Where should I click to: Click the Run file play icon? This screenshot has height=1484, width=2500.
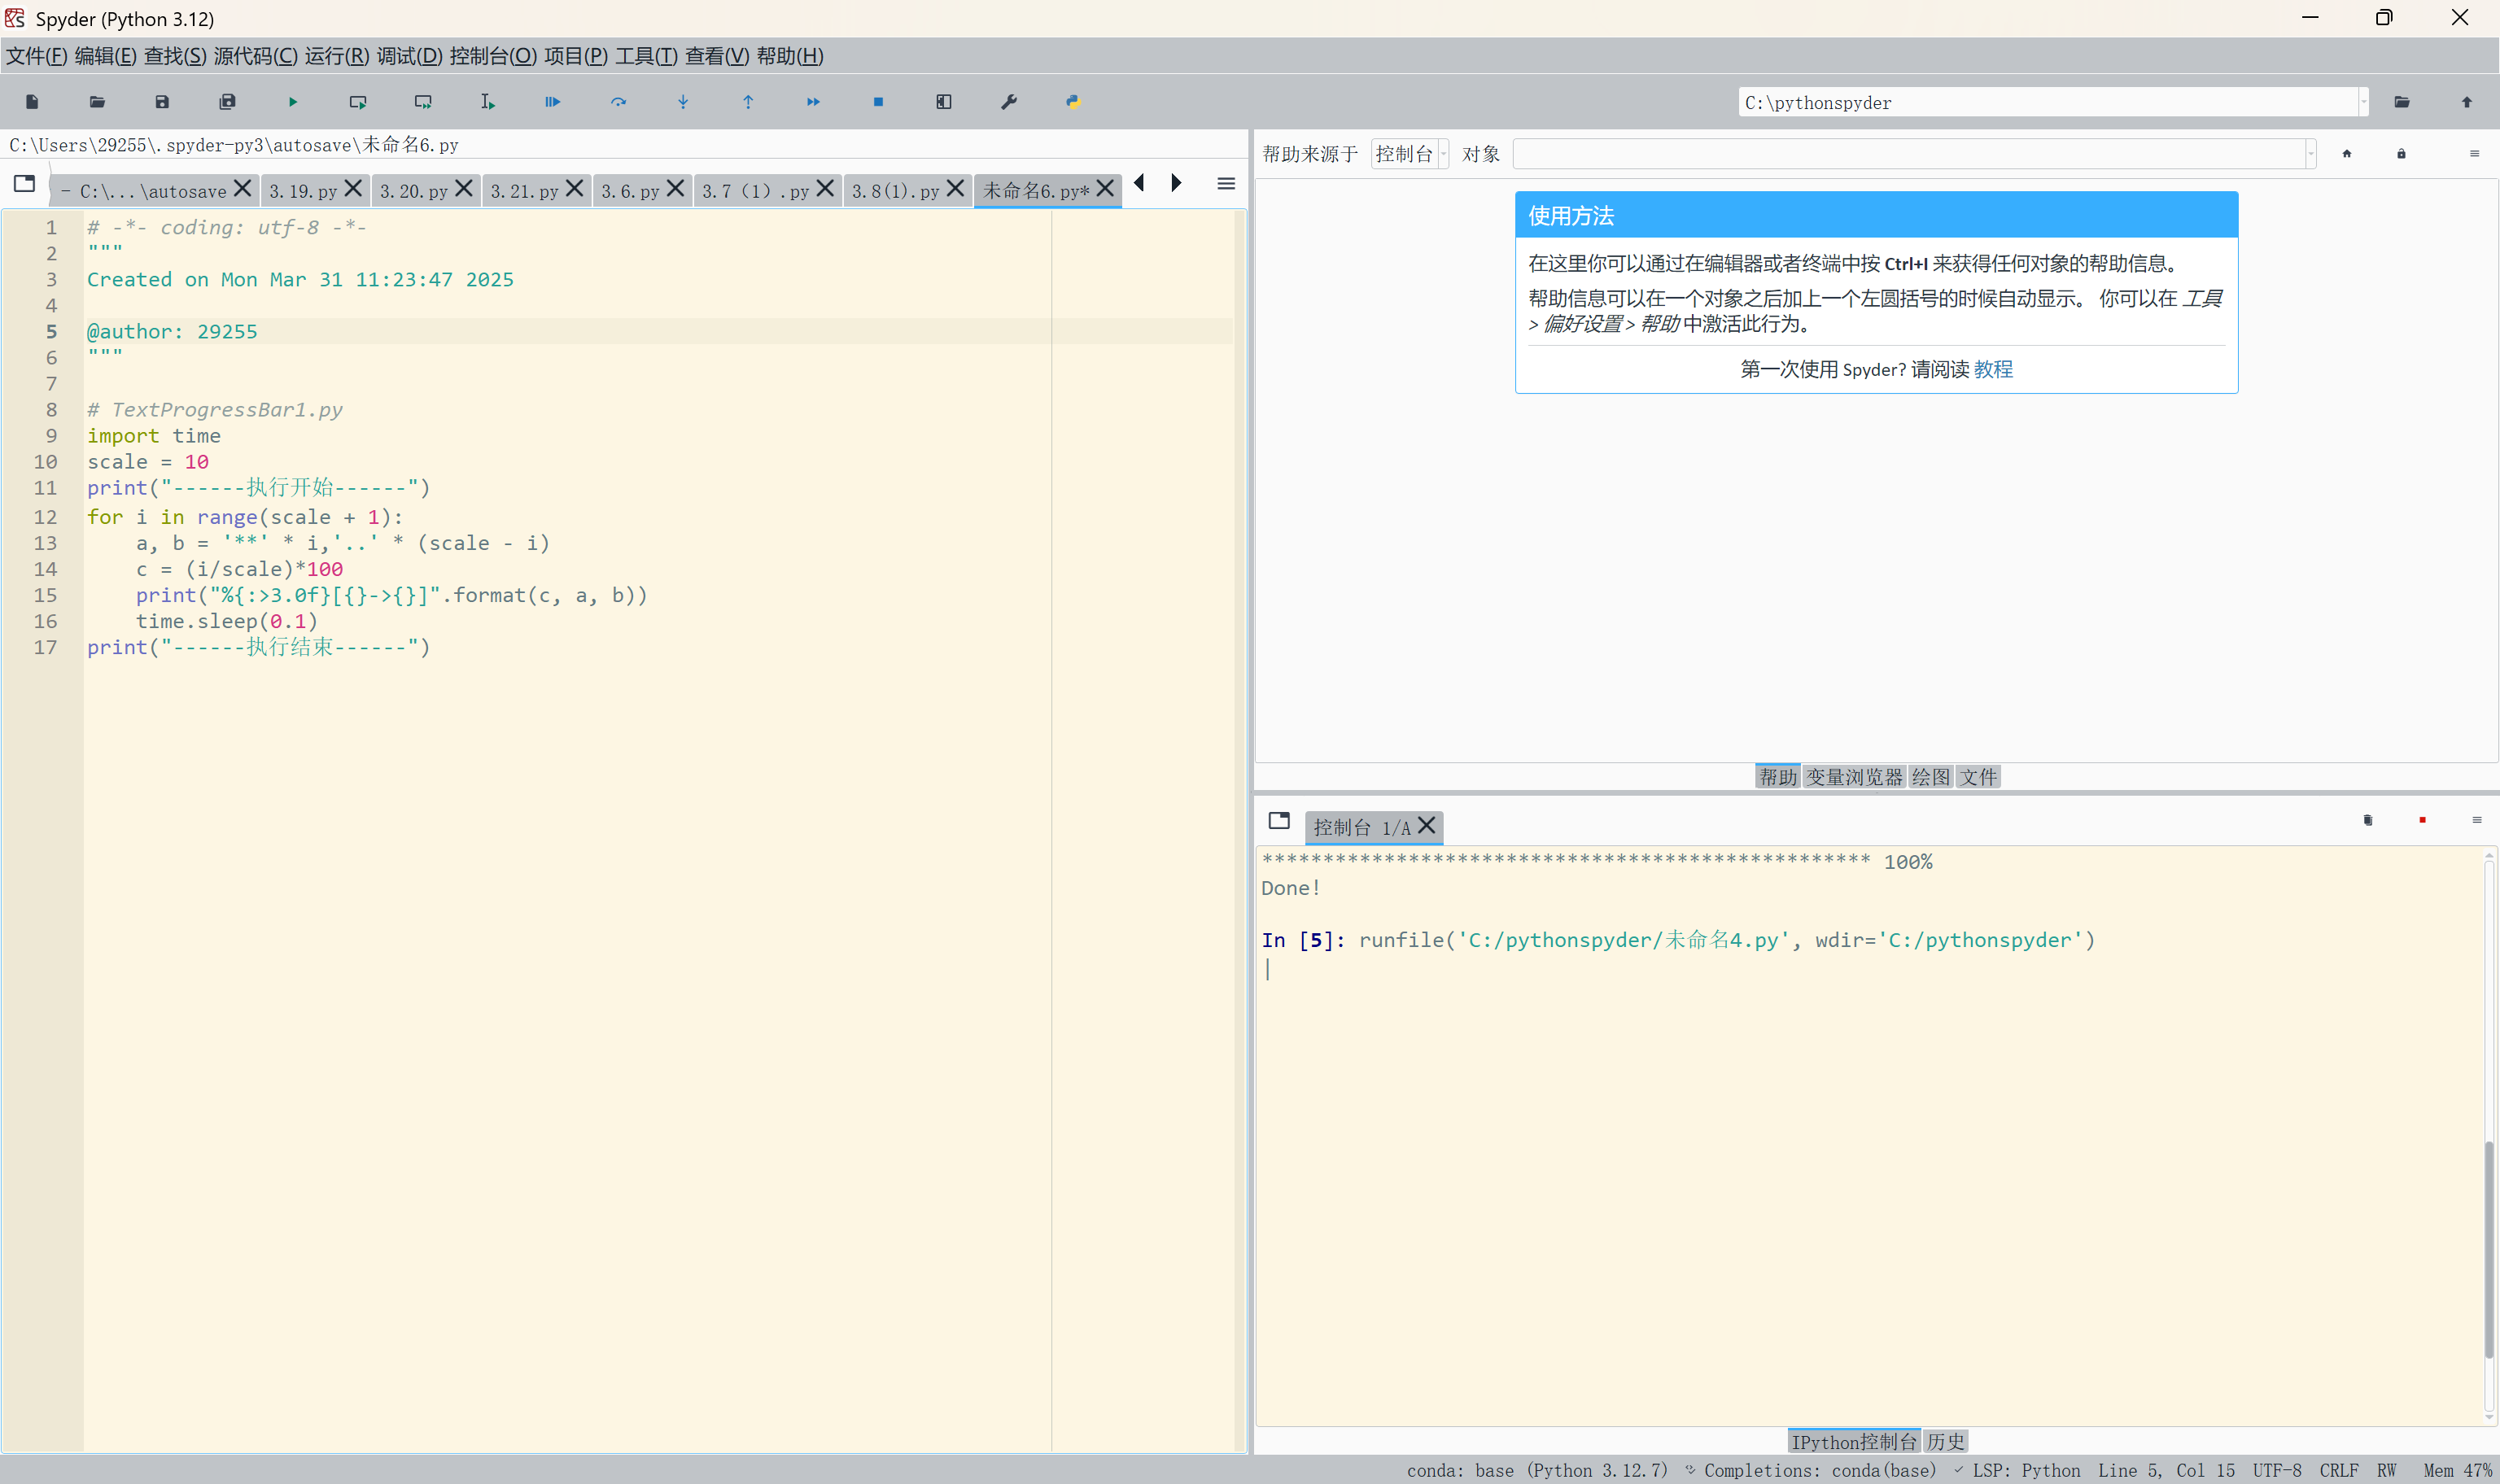click(x=293, y=102)
